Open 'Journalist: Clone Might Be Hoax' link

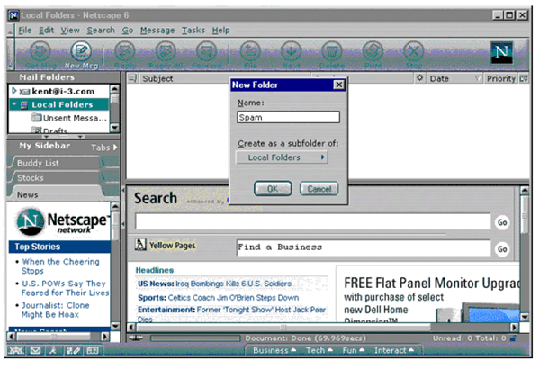click(55, 310)
